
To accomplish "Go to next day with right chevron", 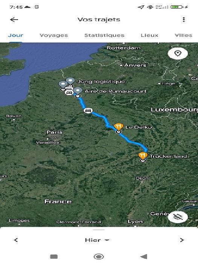I will click(x=182, y=240).
